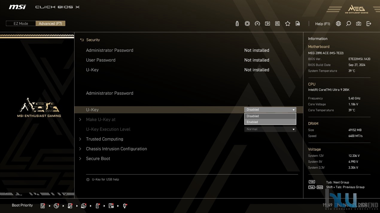Image resolution: width=380 pixels, height=213 pixels.
Task: Click the BIOS Build Date Sep 27, 2024
Action: [x=357, y=65]
